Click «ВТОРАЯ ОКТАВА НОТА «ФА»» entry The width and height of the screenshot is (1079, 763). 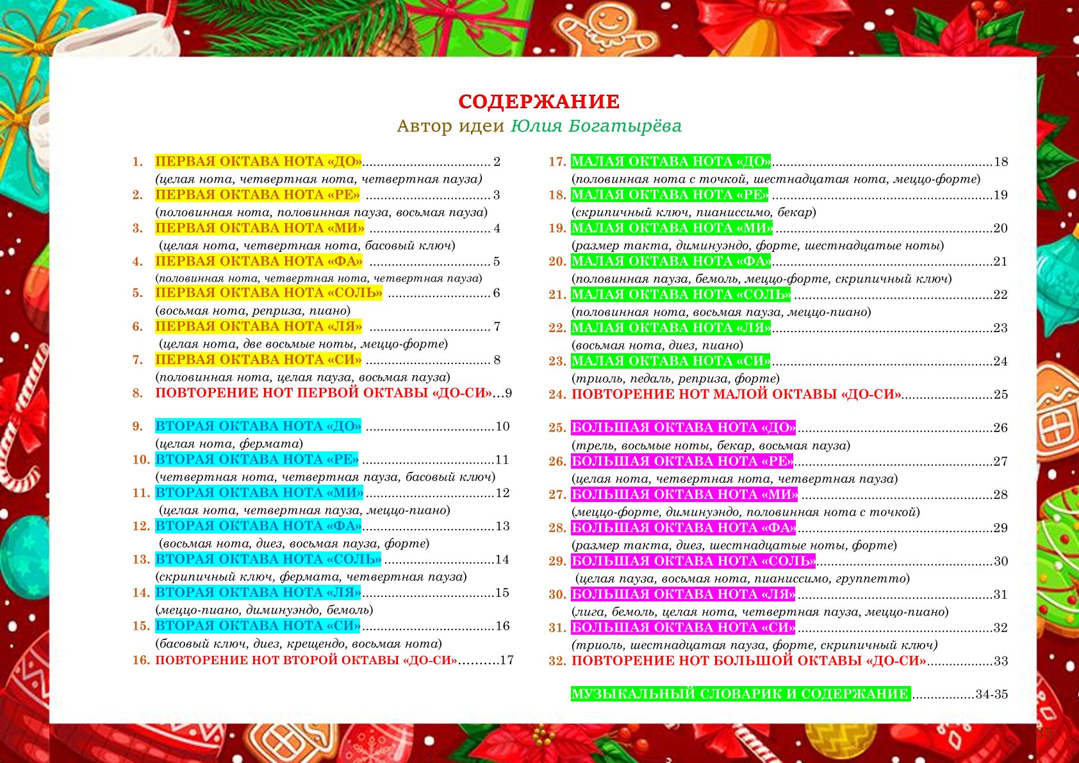(x=258, y=526)
